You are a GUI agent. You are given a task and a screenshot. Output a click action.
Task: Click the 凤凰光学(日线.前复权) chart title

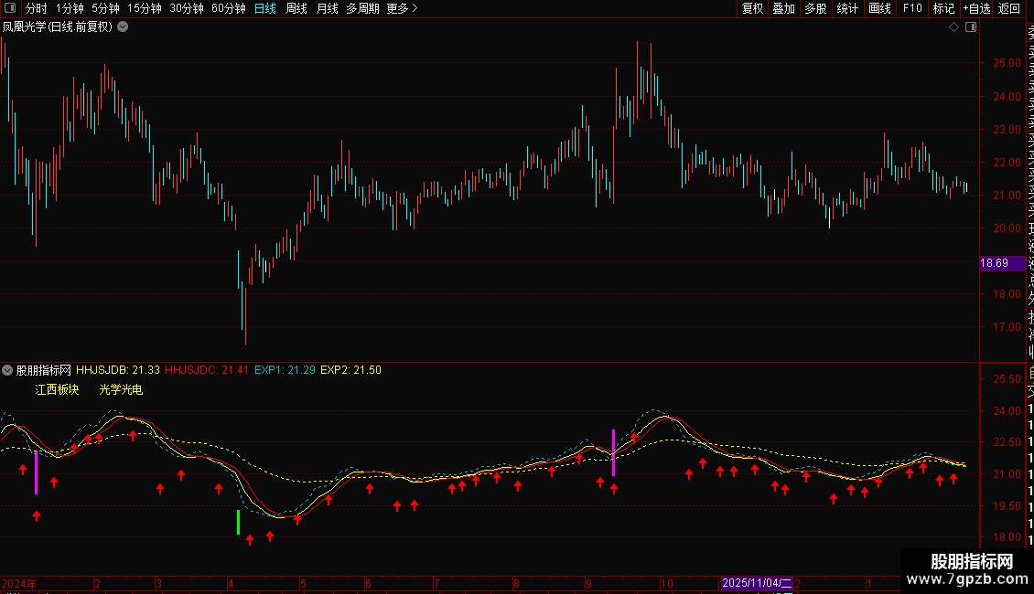pyautogui.click(x=58, y=27)
